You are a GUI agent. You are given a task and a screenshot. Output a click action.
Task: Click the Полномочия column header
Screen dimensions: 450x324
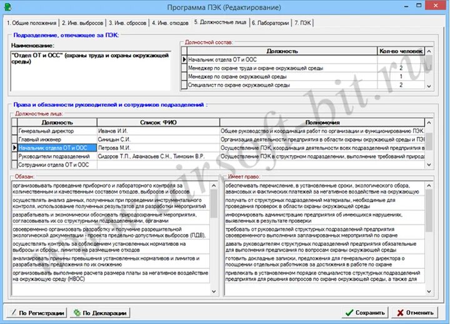point(322,123)
